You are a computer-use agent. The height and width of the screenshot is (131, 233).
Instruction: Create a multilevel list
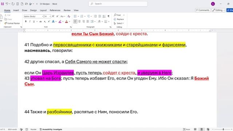[88, 16]
